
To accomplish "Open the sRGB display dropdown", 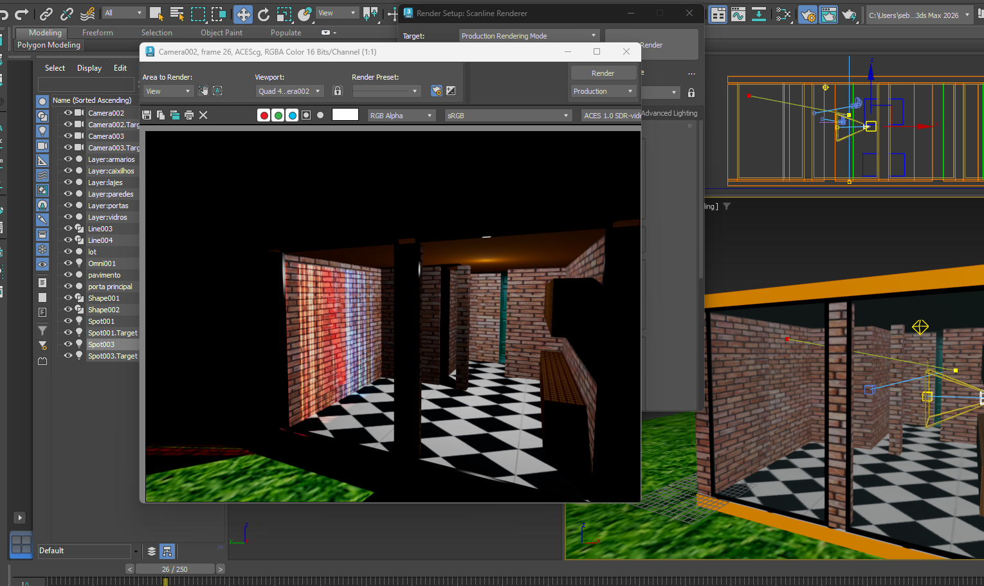I will pyautogui.click(x=508, y=116).
